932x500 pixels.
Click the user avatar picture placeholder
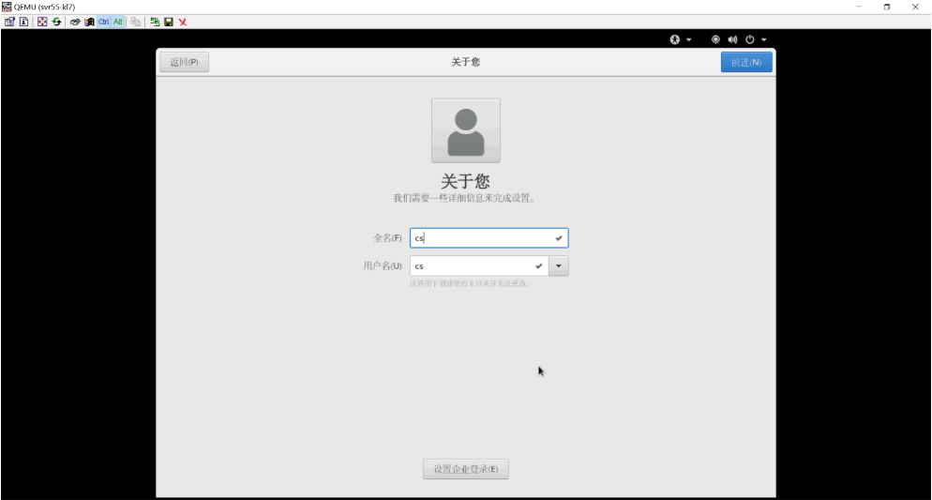tap(466, 130)
